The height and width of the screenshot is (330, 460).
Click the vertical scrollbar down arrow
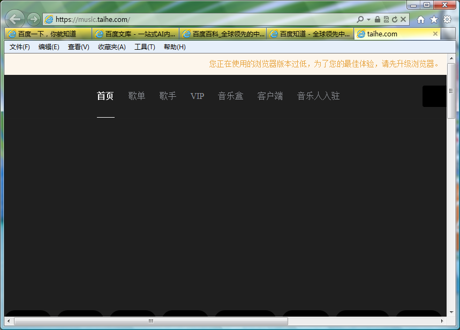(x=451, y=312)
